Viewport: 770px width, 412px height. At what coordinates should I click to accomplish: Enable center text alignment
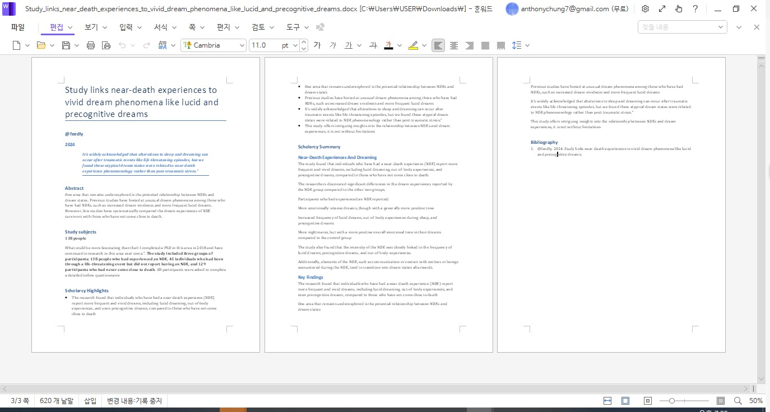[454, 45]
